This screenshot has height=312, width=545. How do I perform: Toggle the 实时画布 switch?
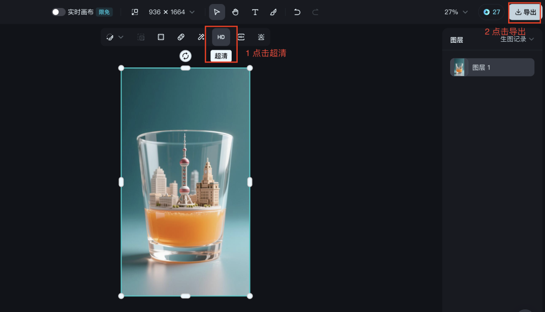pyautogui.click(x=59, y=12)
